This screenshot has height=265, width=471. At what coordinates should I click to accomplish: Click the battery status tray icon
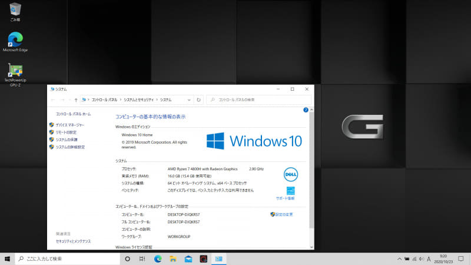point(407,259)
